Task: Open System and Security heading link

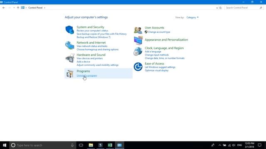Action: click(x=90, y=27)
